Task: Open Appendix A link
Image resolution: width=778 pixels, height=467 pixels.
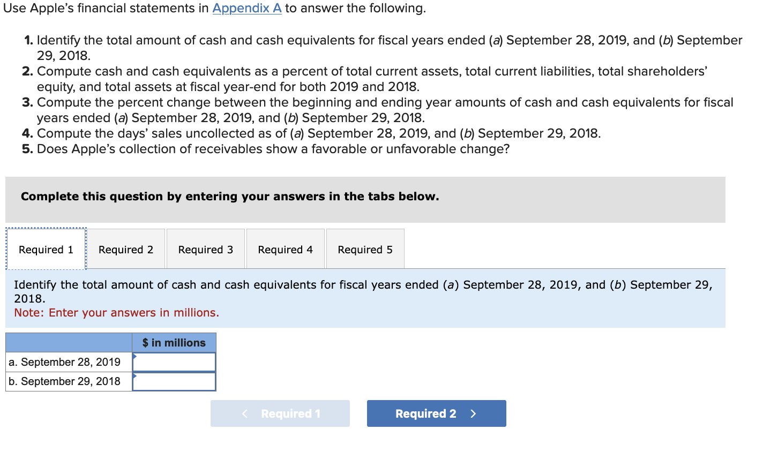Action: (x=246, y=9)
